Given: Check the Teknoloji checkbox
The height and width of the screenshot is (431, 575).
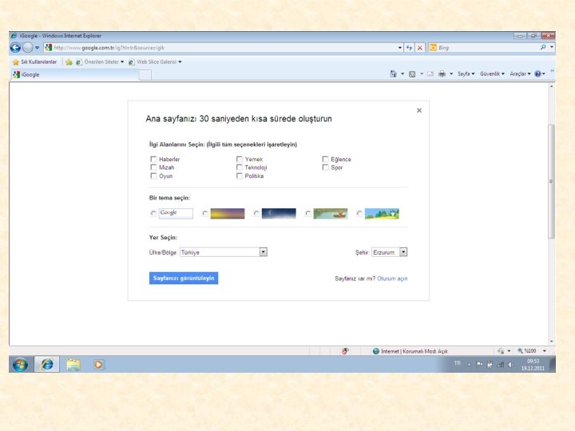Looking at the screenshot, I should [x=239, y=167].
